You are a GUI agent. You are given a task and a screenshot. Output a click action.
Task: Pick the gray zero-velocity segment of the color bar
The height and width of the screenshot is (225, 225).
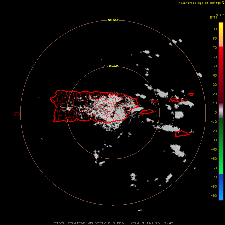(221, 111)
